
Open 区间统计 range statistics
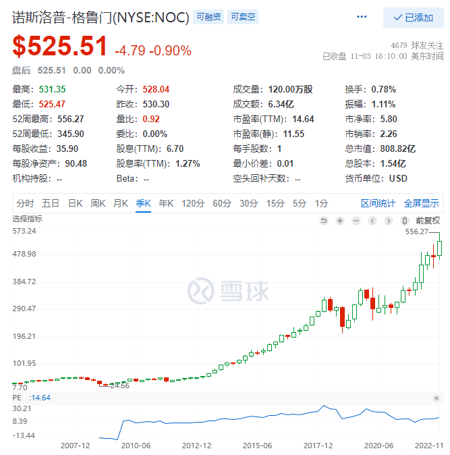coord(378,203)
